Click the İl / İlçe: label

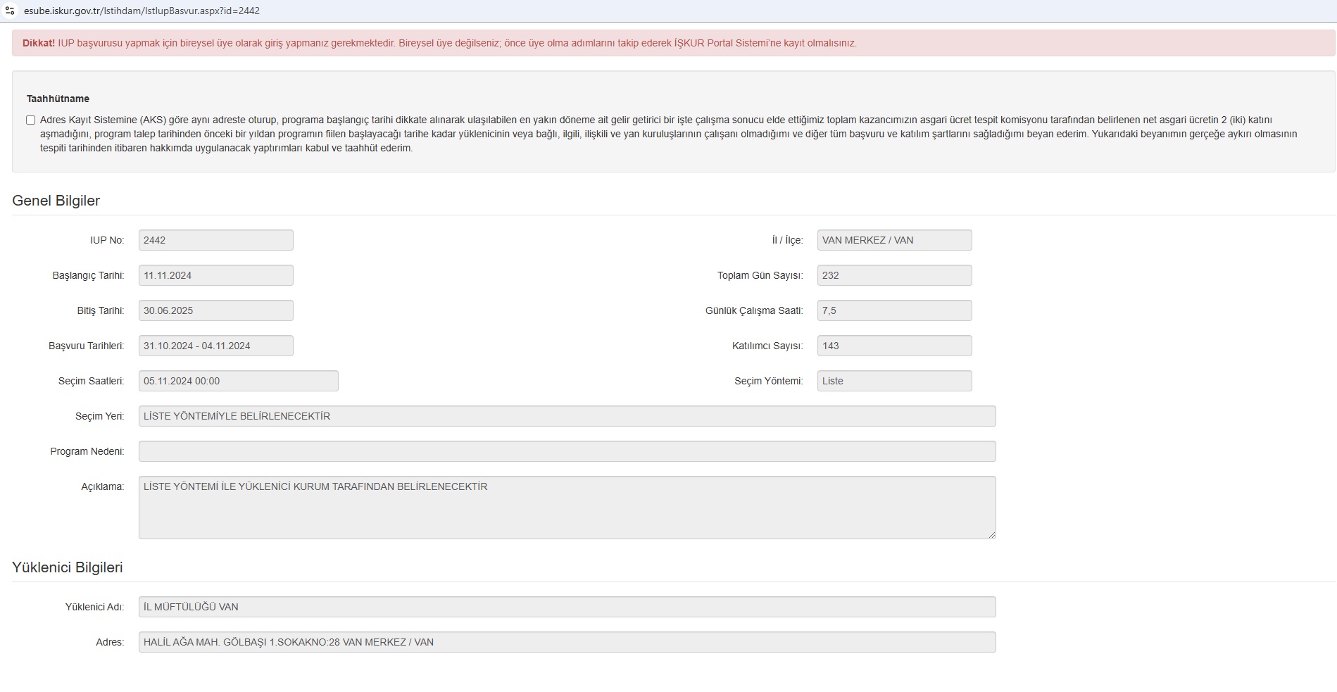tap(787, 240)
